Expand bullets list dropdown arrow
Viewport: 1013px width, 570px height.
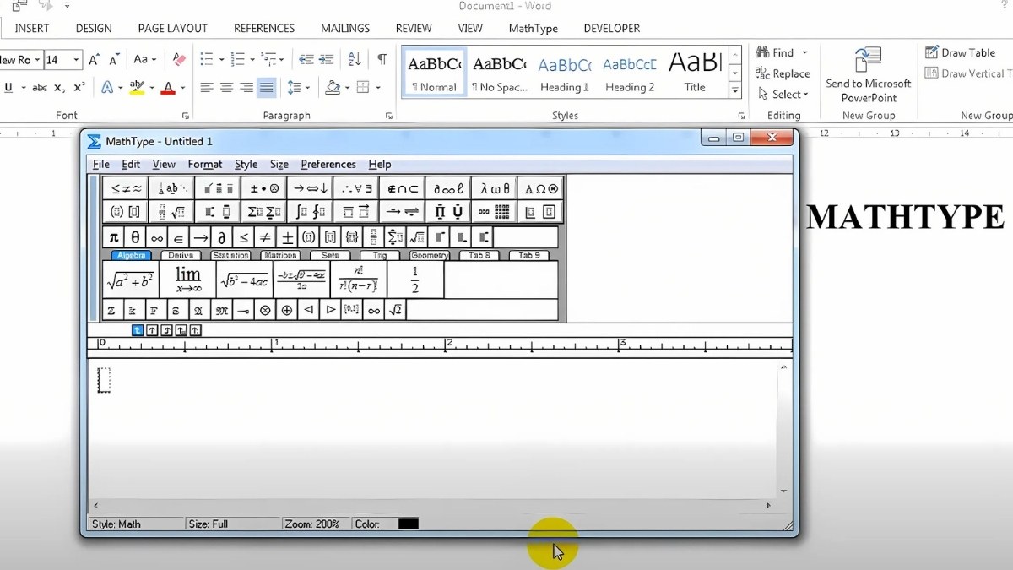coord(222,60)
